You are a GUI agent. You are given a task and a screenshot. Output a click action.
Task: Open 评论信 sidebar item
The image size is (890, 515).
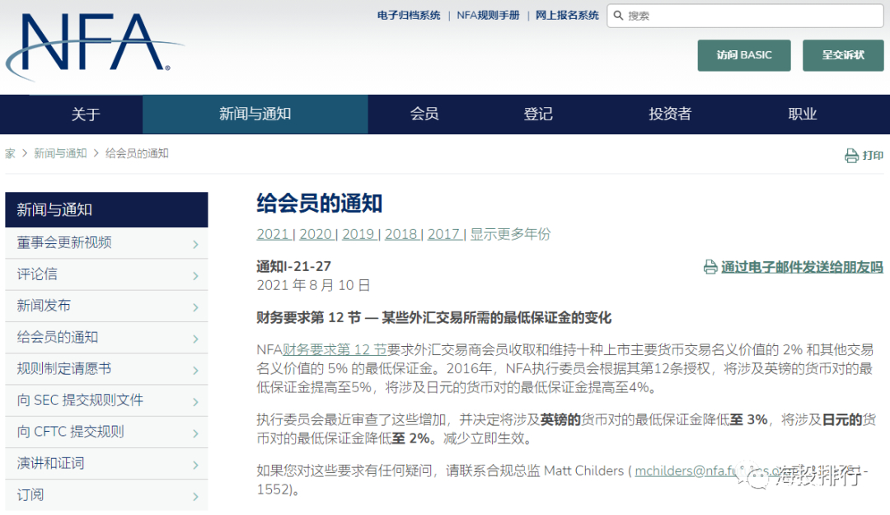tap(106, 274)
